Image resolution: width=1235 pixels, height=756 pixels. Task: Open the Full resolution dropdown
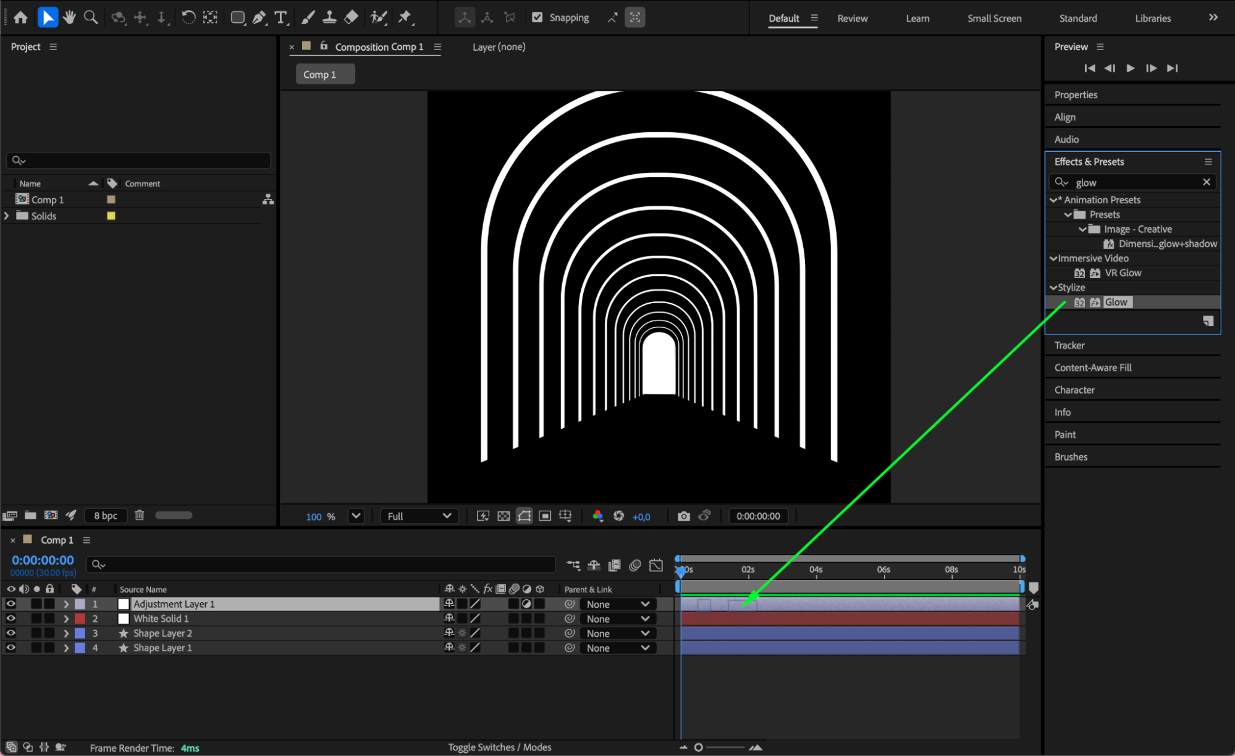coord(419,516)
